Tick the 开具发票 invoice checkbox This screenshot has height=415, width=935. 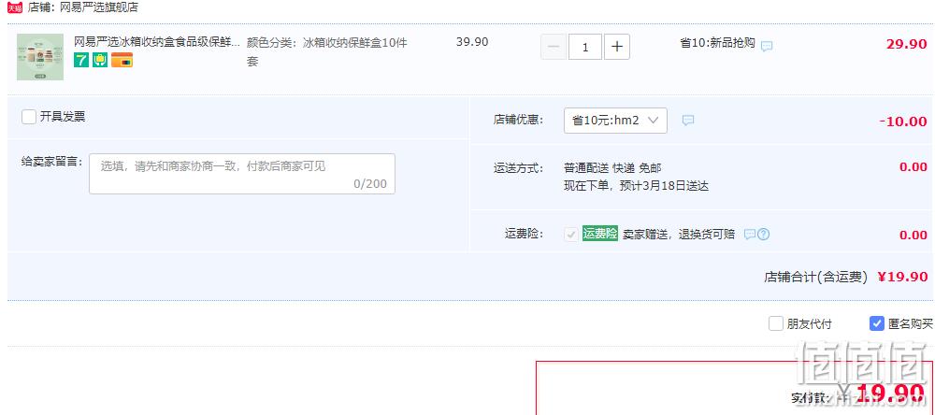coord(29,117)
